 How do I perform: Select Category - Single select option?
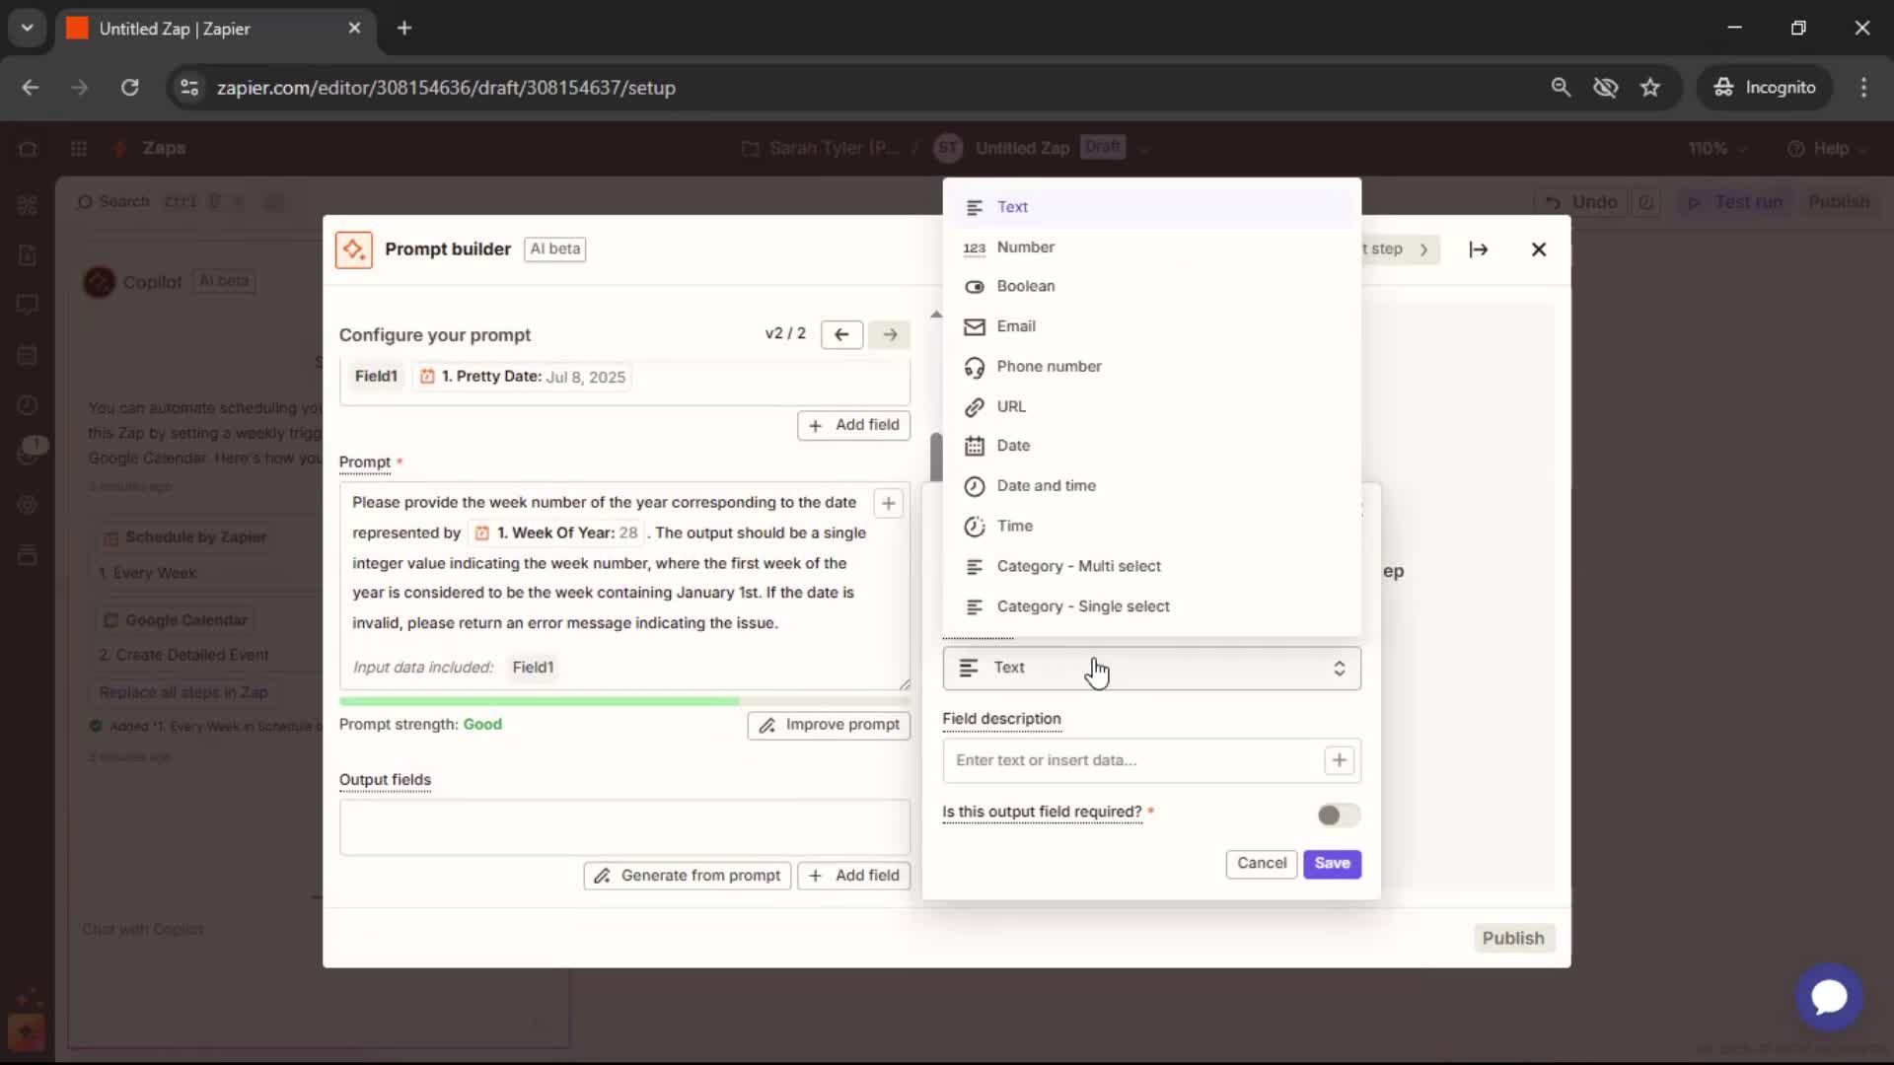(x=1151, y=606)
